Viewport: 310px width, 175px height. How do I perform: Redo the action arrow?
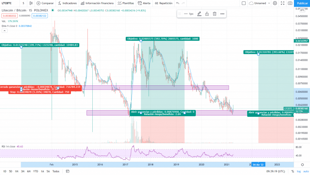click(183, 3)
